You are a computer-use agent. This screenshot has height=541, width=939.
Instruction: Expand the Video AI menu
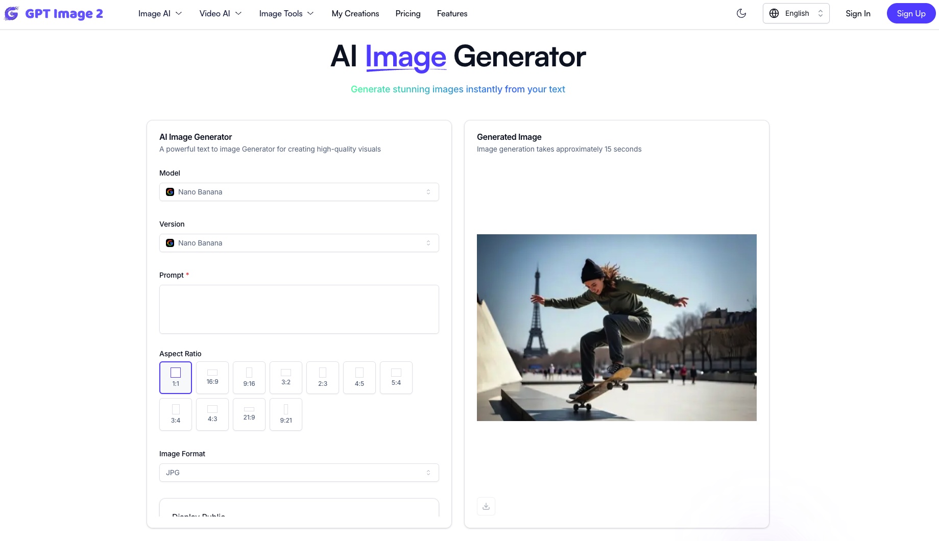coord(221,13)
